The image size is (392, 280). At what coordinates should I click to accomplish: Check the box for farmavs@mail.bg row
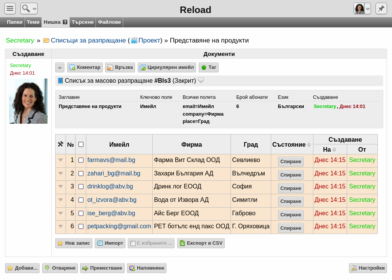point(81,160)
